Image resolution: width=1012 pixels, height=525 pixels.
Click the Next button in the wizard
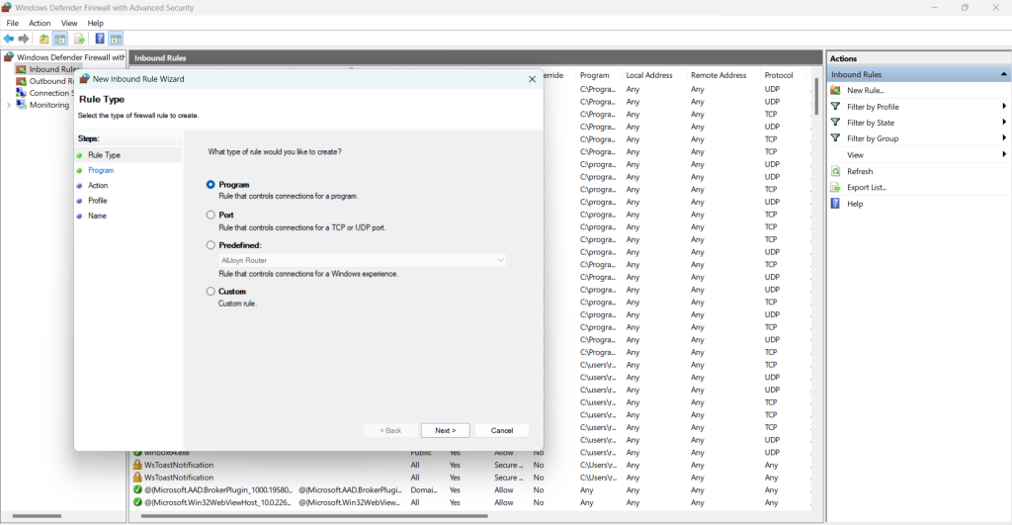446,431
